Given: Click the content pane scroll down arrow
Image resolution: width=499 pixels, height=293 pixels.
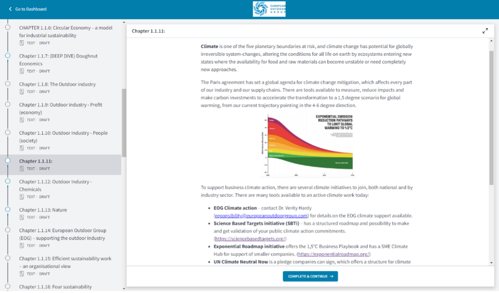Looking at the screenshot, I should [x=491, y=263].
